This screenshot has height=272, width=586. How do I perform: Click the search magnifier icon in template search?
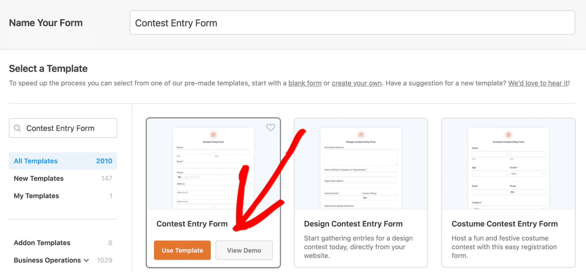18,128
